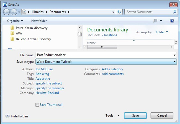Open the Arrange by Folder dropdown
This screenshot has height=124, width=180.
[x=162, y=32]
